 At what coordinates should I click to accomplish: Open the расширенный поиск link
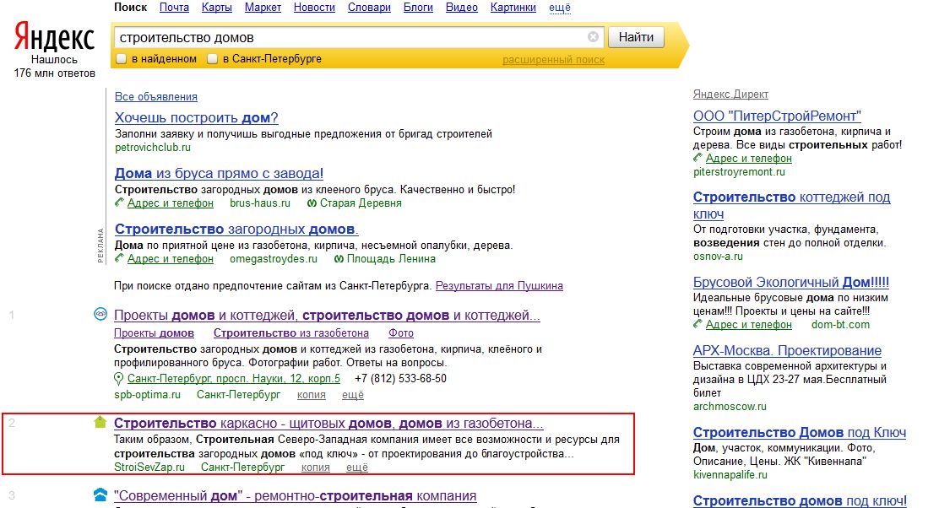pos(553,60)
